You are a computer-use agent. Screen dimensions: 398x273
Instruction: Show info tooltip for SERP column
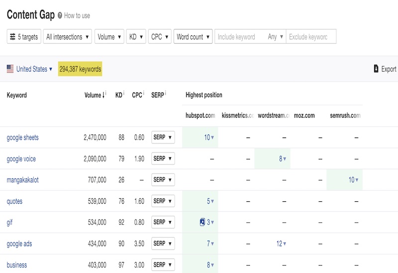point(165,93)
